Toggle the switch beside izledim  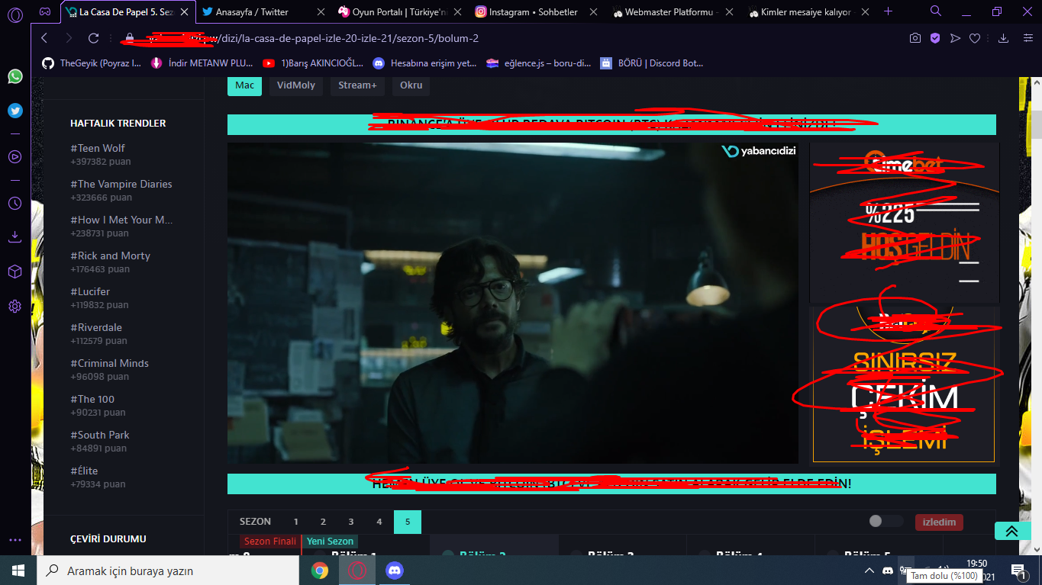[886, 522]
